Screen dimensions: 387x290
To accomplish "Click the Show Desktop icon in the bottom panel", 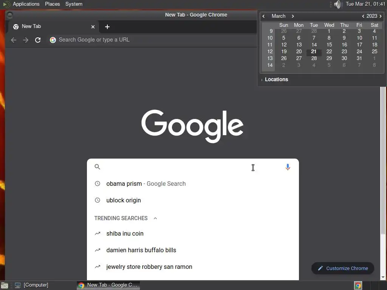I will pyautogui.click(x=5, y=285).
